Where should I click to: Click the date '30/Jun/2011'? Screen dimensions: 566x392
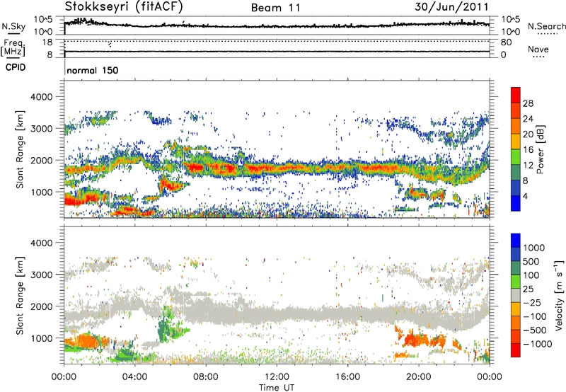click(451, 6)
